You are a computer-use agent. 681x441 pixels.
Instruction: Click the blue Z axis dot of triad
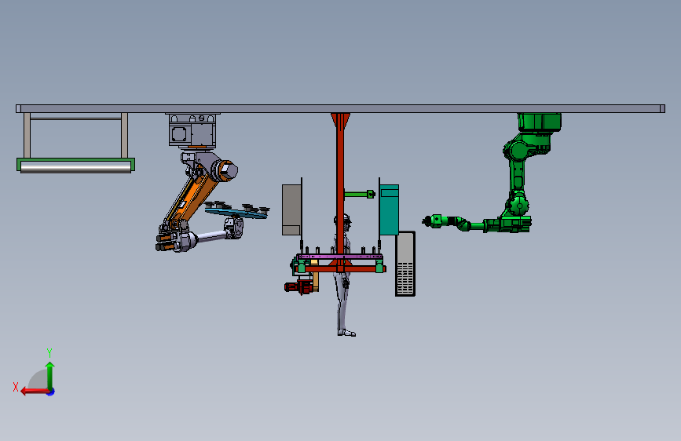coord(51,392)
